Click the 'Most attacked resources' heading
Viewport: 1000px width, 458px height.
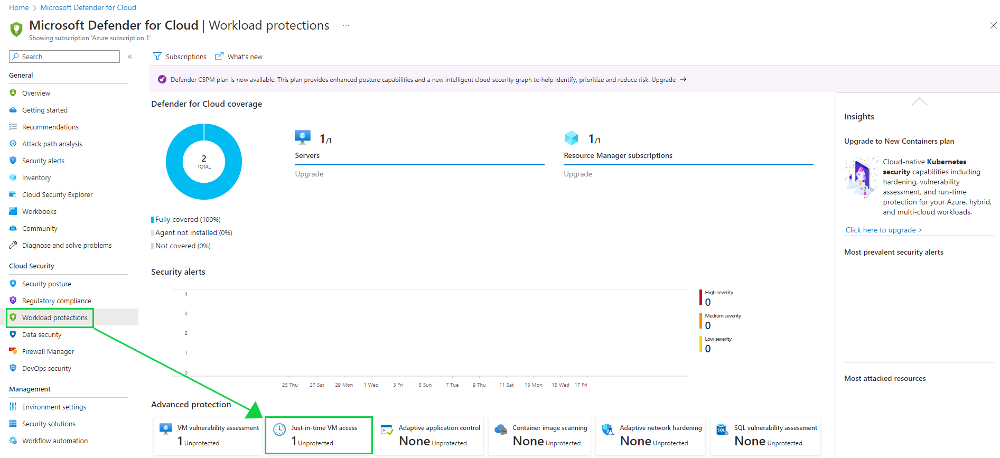click(885, 378)
